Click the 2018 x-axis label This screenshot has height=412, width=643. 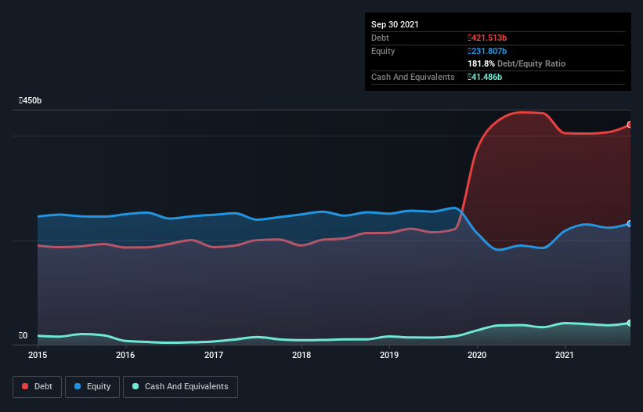(302, 355)
